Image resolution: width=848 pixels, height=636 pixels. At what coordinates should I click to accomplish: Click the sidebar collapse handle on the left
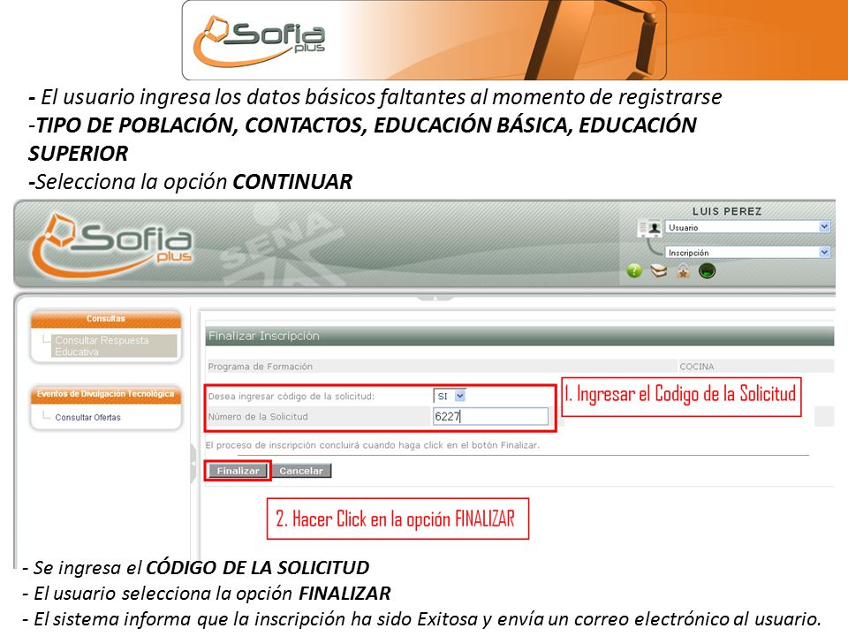coord(193,463)
